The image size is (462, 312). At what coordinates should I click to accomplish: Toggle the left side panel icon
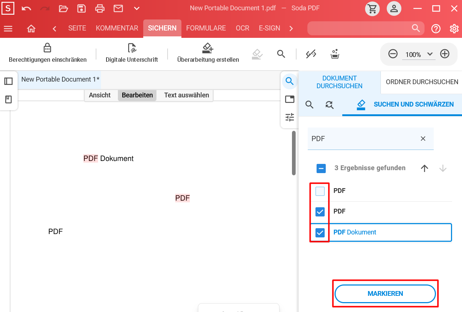point(8,81)
